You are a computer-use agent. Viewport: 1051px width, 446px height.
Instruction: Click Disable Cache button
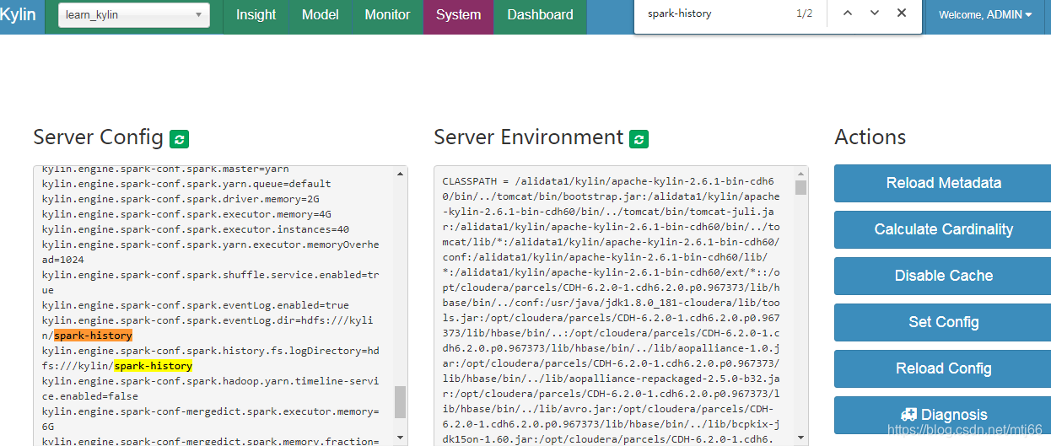(944, 276)
